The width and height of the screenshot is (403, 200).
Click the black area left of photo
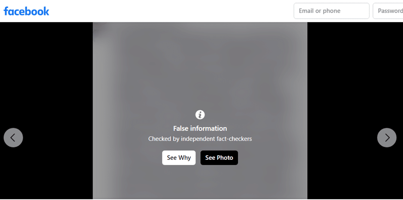click(46, 77)
